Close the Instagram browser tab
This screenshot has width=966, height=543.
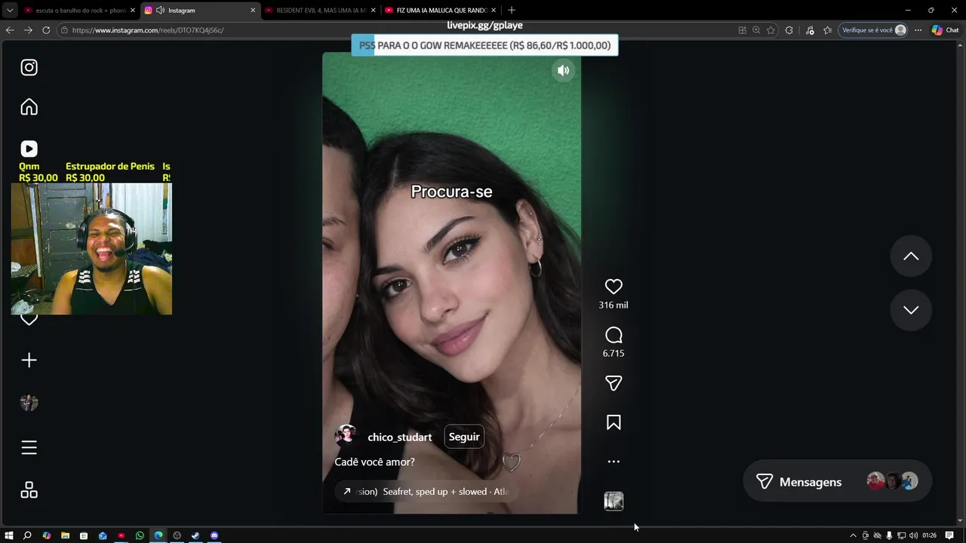point(253,11)
